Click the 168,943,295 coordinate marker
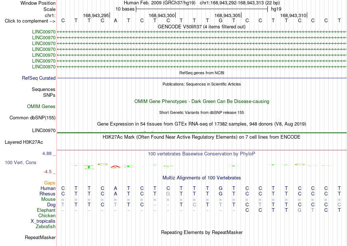347x246 pixels. coord(96,15)
